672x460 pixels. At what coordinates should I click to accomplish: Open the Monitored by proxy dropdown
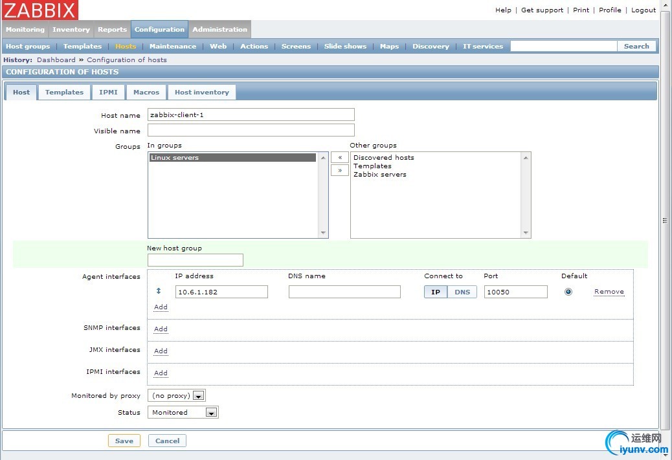click(x=176, y=395)
